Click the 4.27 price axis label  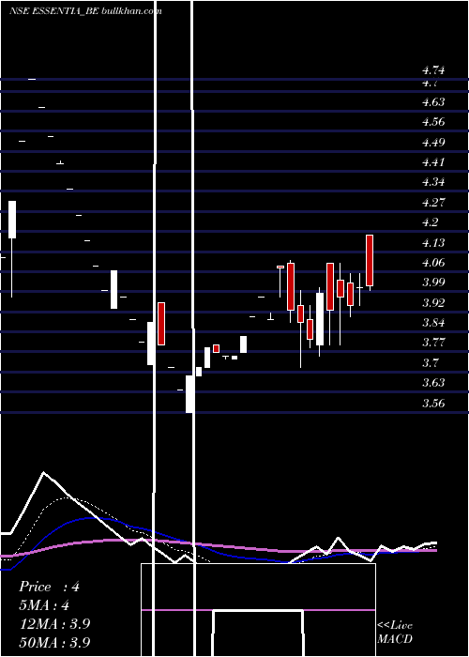tap(433, 203)
